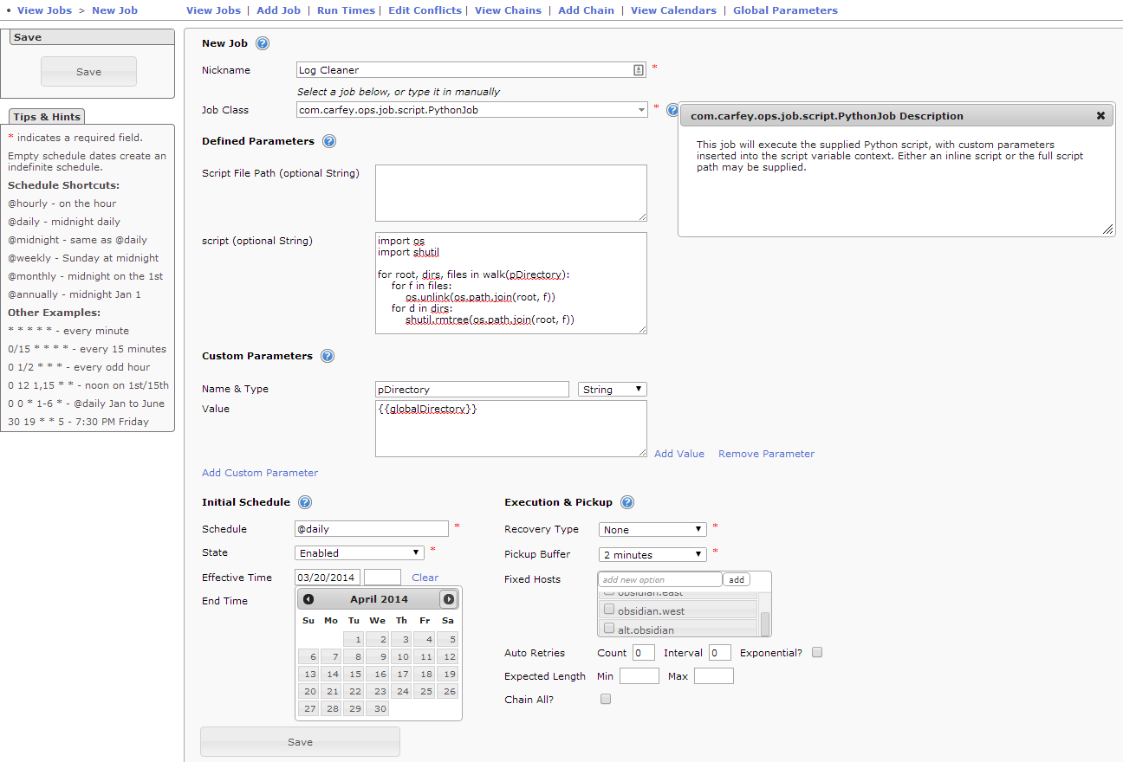Open help for Defined Parameters section
1123x762 pixels.
tap(329, 141)
